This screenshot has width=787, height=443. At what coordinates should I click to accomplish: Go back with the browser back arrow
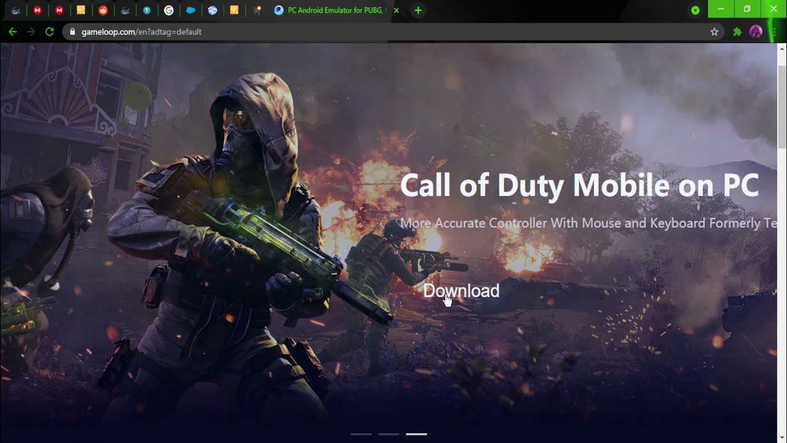[12, 31]
